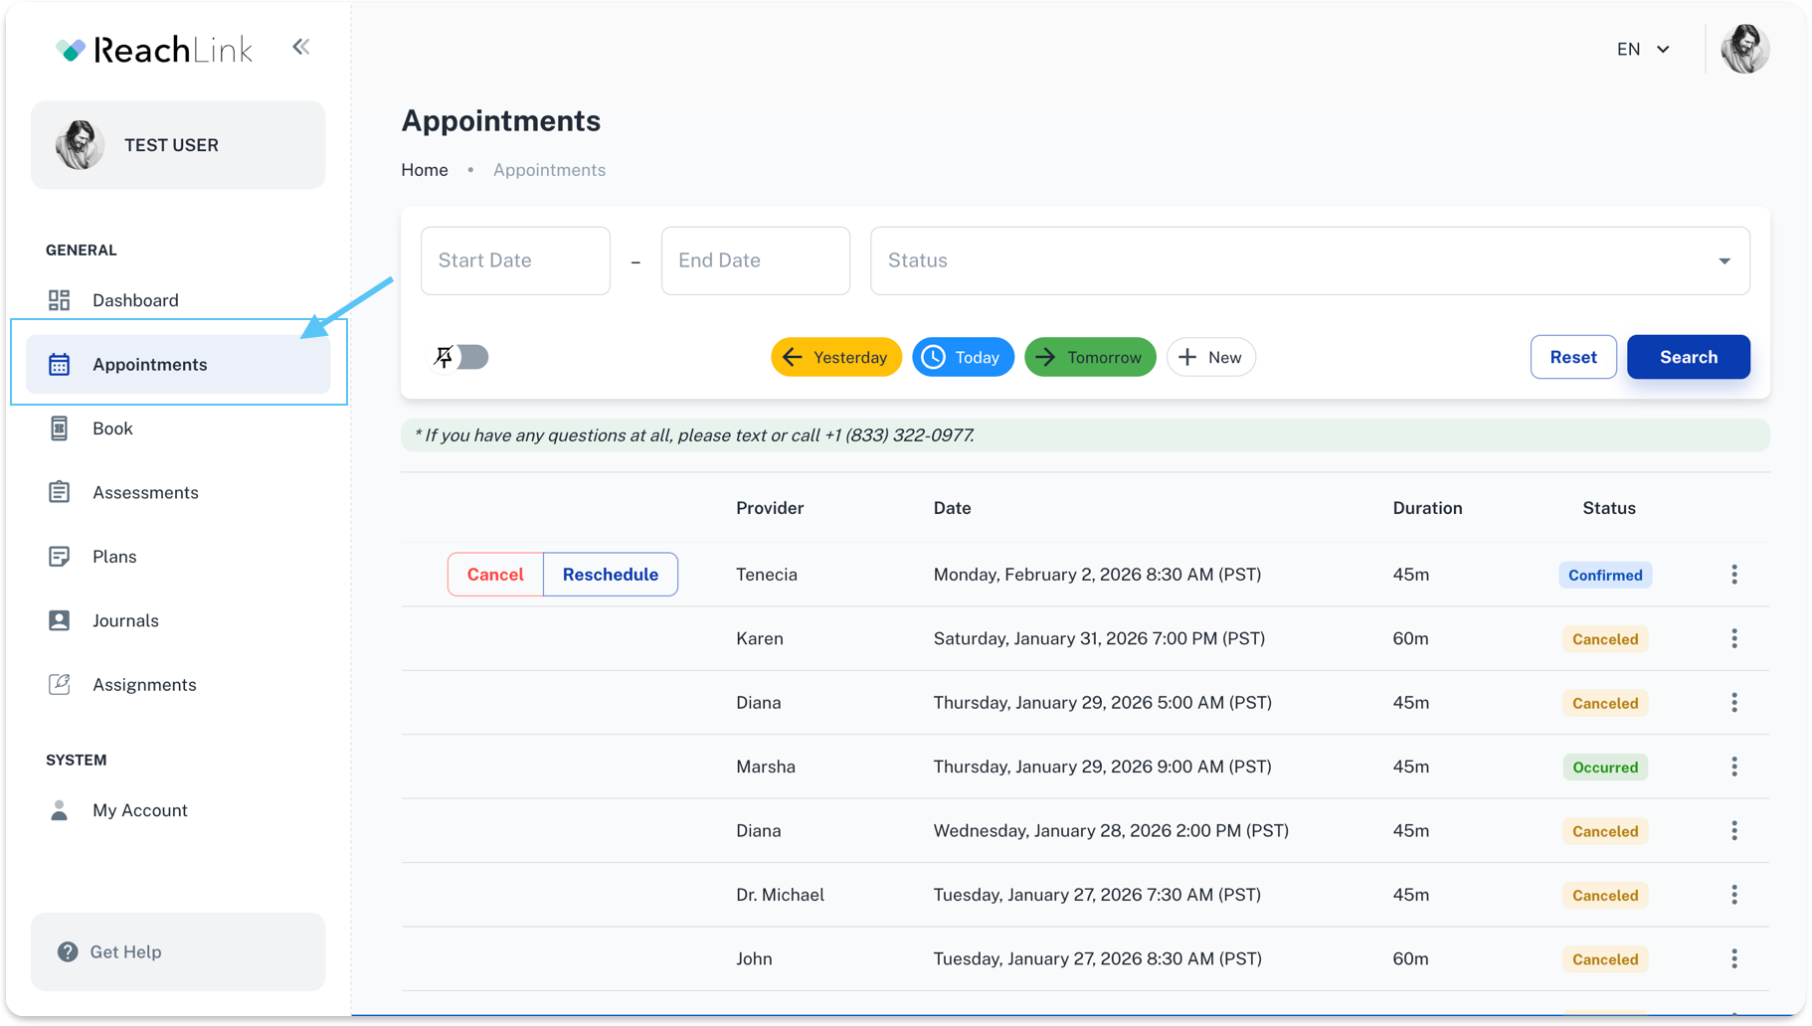Click the Date column header

952,508
